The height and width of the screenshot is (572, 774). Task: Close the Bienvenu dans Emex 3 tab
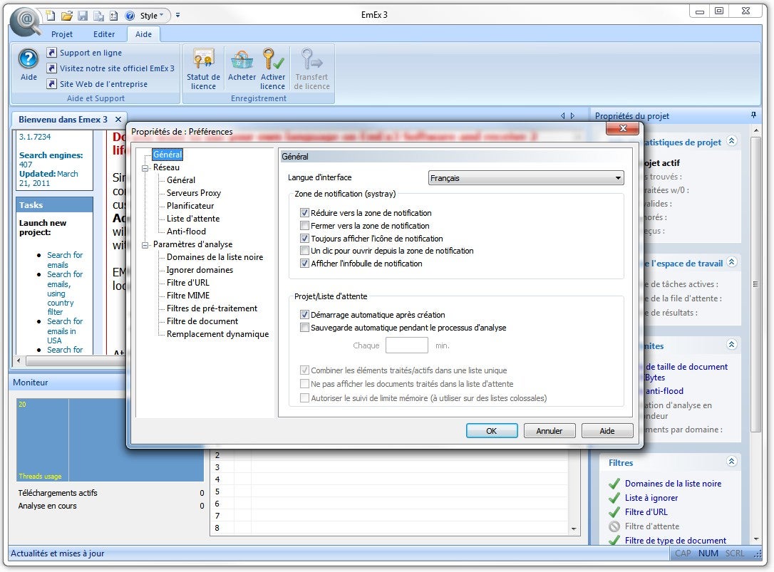coord(118,120)
